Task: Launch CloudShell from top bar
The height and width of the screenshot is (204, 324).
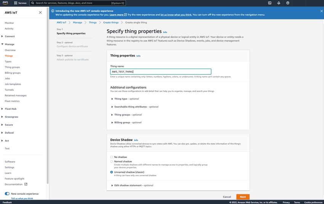Action: (269, 3)
